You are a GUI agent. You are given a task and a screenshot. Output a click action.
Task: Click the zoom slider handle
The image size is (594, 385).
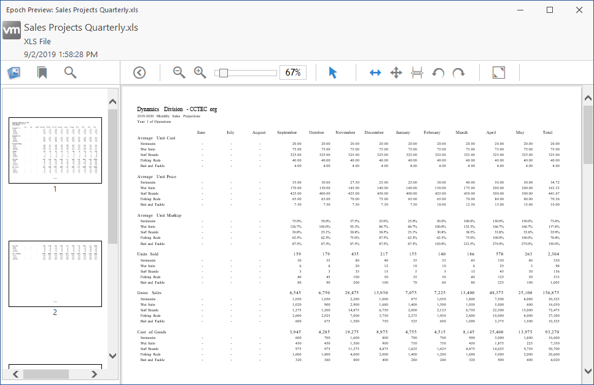(x=223, y=72)
